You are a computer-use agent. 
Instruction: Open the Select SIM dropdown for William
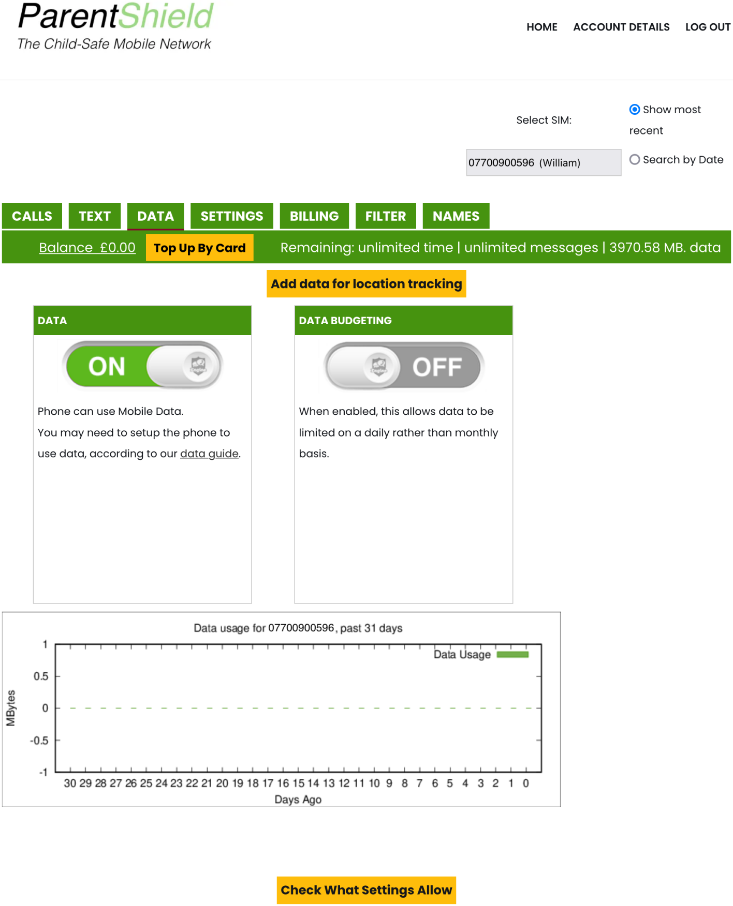pyautogui.click(x=543, y=163)
